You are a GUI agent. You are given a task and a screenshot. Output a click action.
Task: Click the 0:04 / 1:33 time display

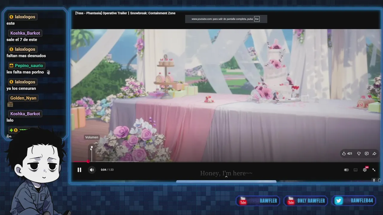click(107, 170)
